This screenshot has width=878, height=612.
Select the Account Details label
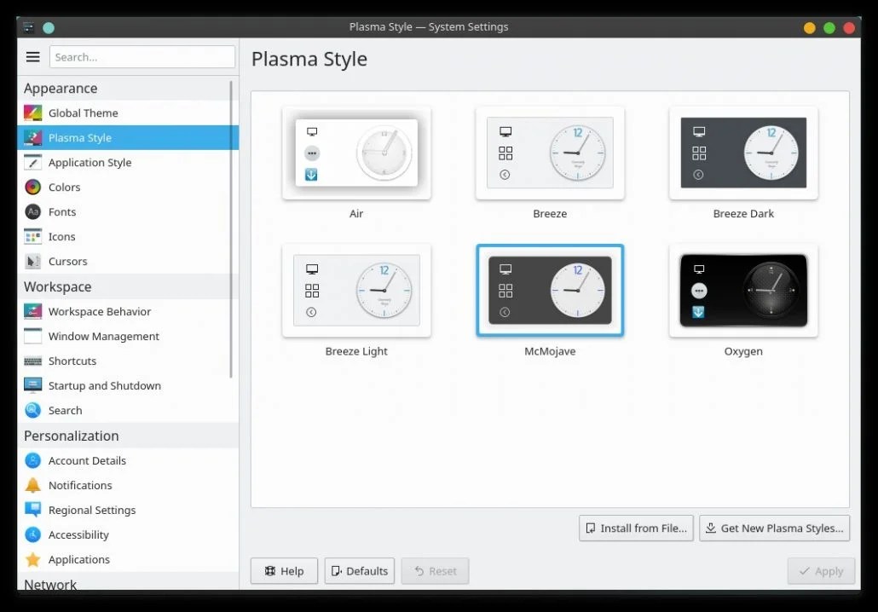point(87,461)
